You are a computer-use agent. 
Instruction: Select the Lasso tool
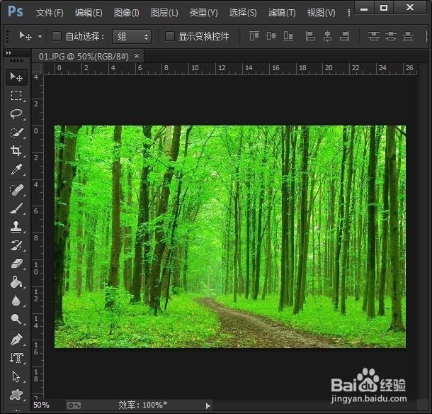[x=16, y=114]
